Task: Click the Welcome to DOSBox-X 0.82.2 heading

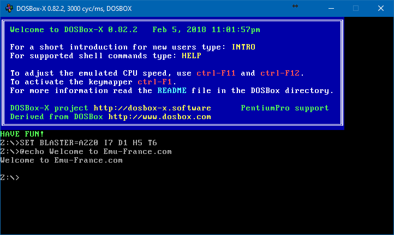Action: coord(74,30)
